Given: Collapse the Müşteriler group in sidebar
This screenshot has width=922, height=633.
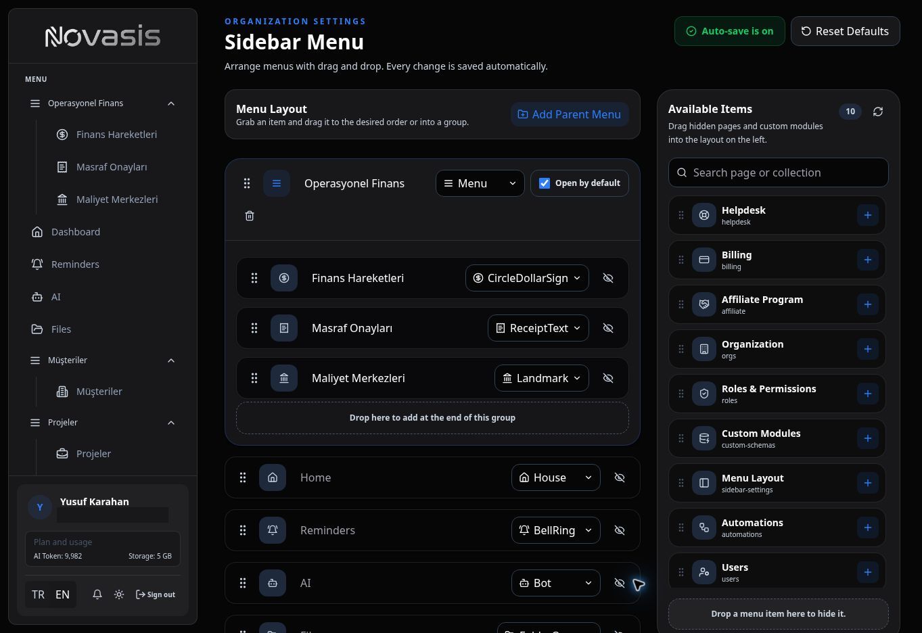Looking at the screenshot, I should [x=171, y=360].
